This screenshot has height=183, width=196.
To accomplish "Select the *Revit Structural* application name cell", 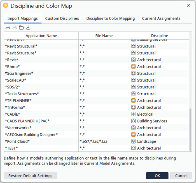I will pos(41,46).
